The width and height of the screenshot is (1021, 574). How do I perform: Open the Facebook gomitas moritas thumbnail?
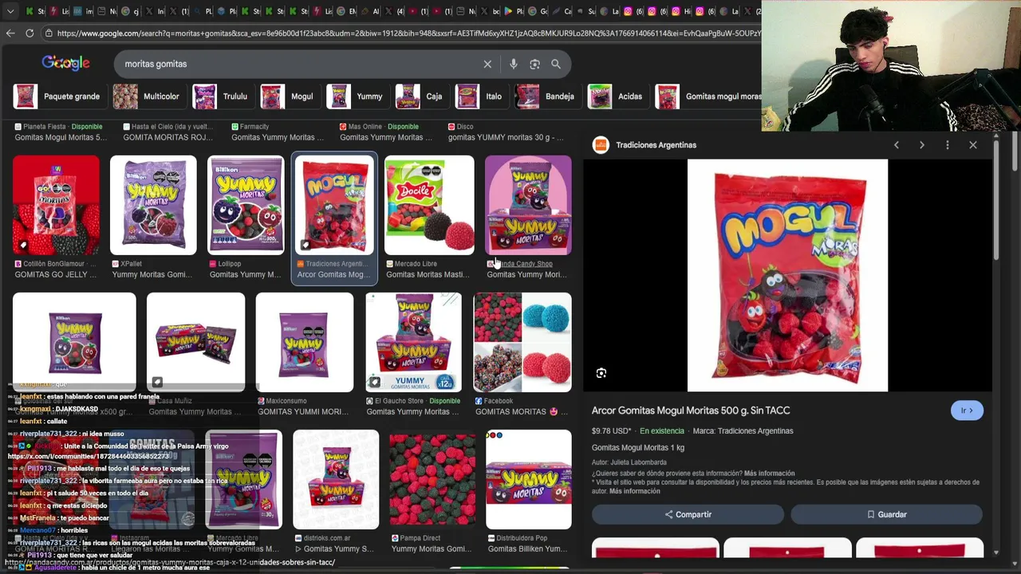522,343
